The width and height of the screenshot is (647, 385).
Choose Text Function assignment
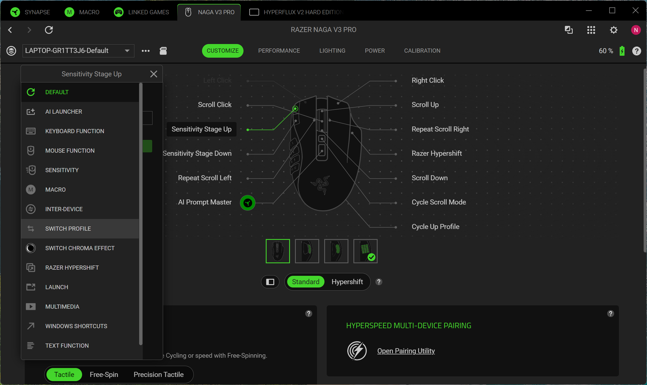tap(80, 345)
